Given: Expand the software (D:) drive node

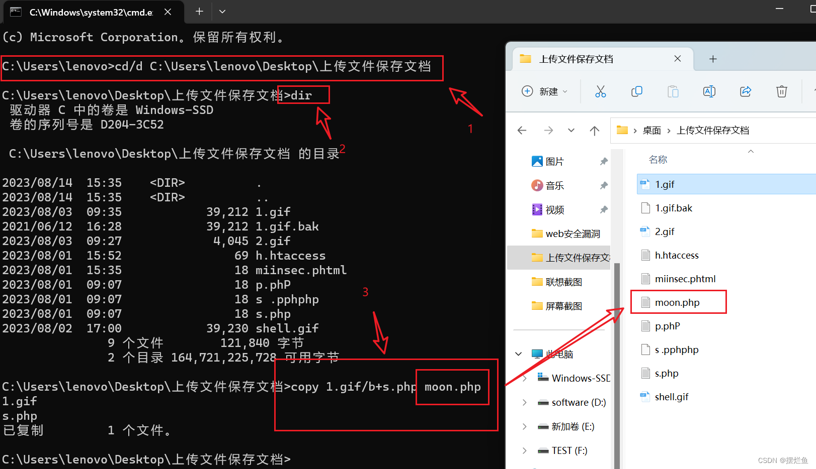Looking at the screenshot, I should pyautogui.click(x=525, y=402).
